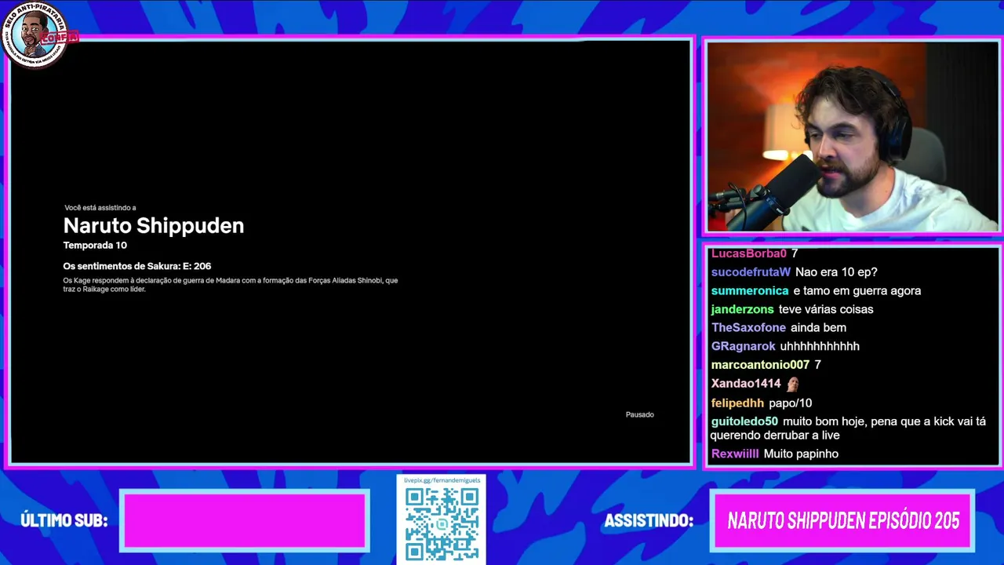Click the streamer webcam feed
The height and width of the screenshot is (565, 1004).
click(853, 137)
